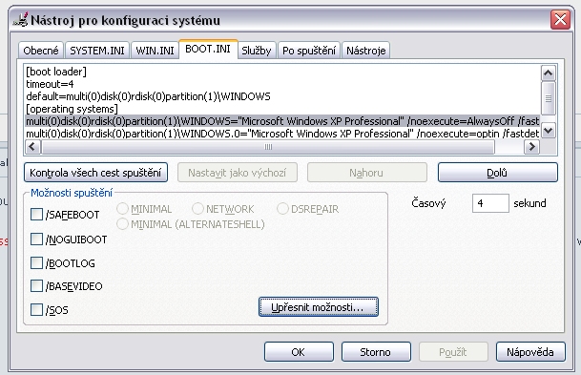Switch to the Služby tab
The image size is (581, 375).
[x=257, y=51]
